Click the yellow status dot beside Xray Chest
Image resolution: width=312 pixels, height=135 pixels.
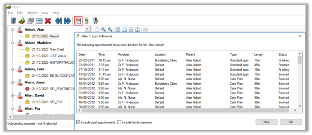click(27, 49)
